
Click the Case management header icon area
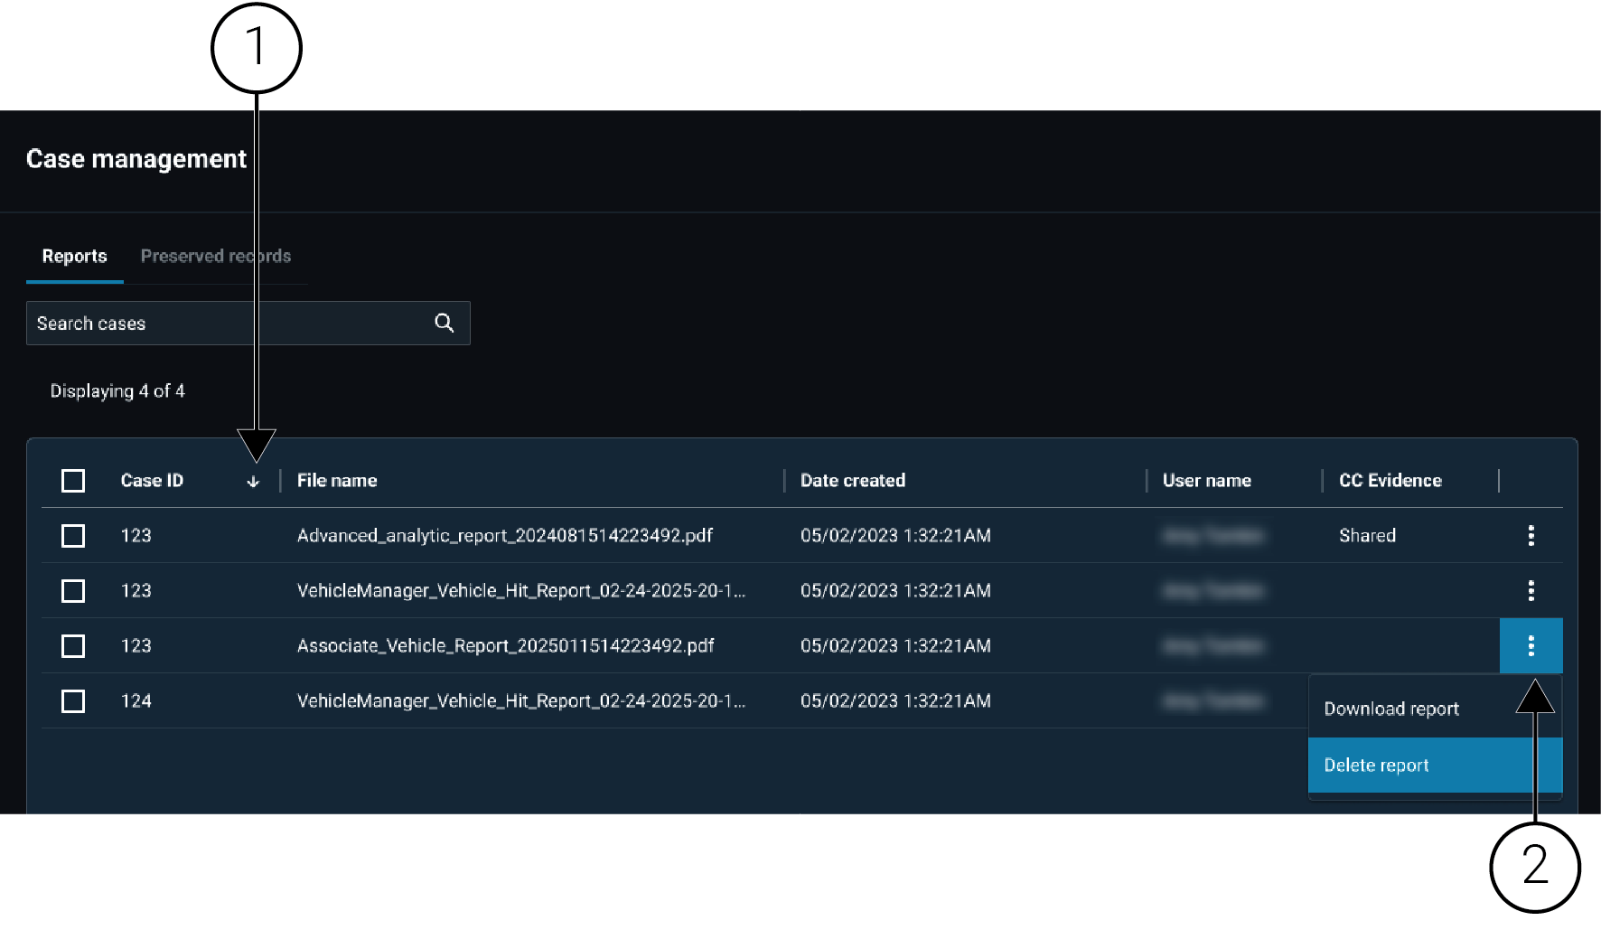[x=136, y=159]
